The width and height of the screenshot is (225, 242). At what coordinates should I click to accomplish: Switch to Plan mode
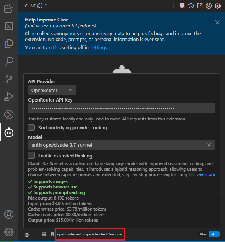click(204, 234)
